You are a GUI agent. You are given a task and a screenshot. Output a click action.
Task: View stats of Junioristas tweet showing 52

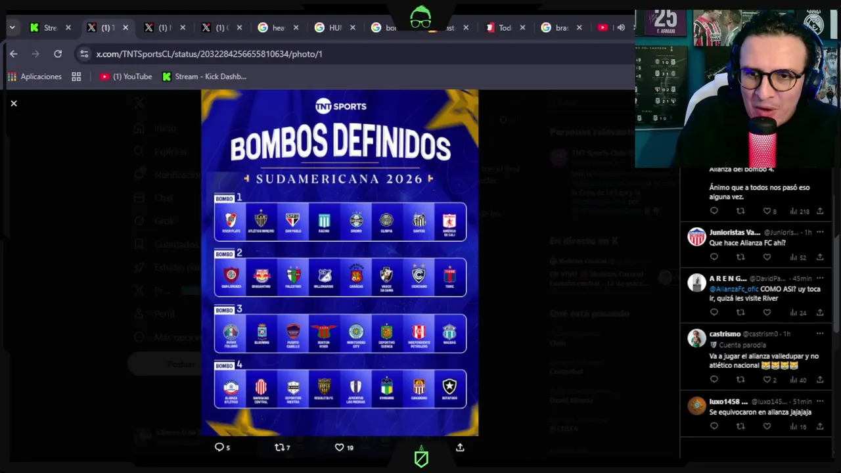point(798,257)
